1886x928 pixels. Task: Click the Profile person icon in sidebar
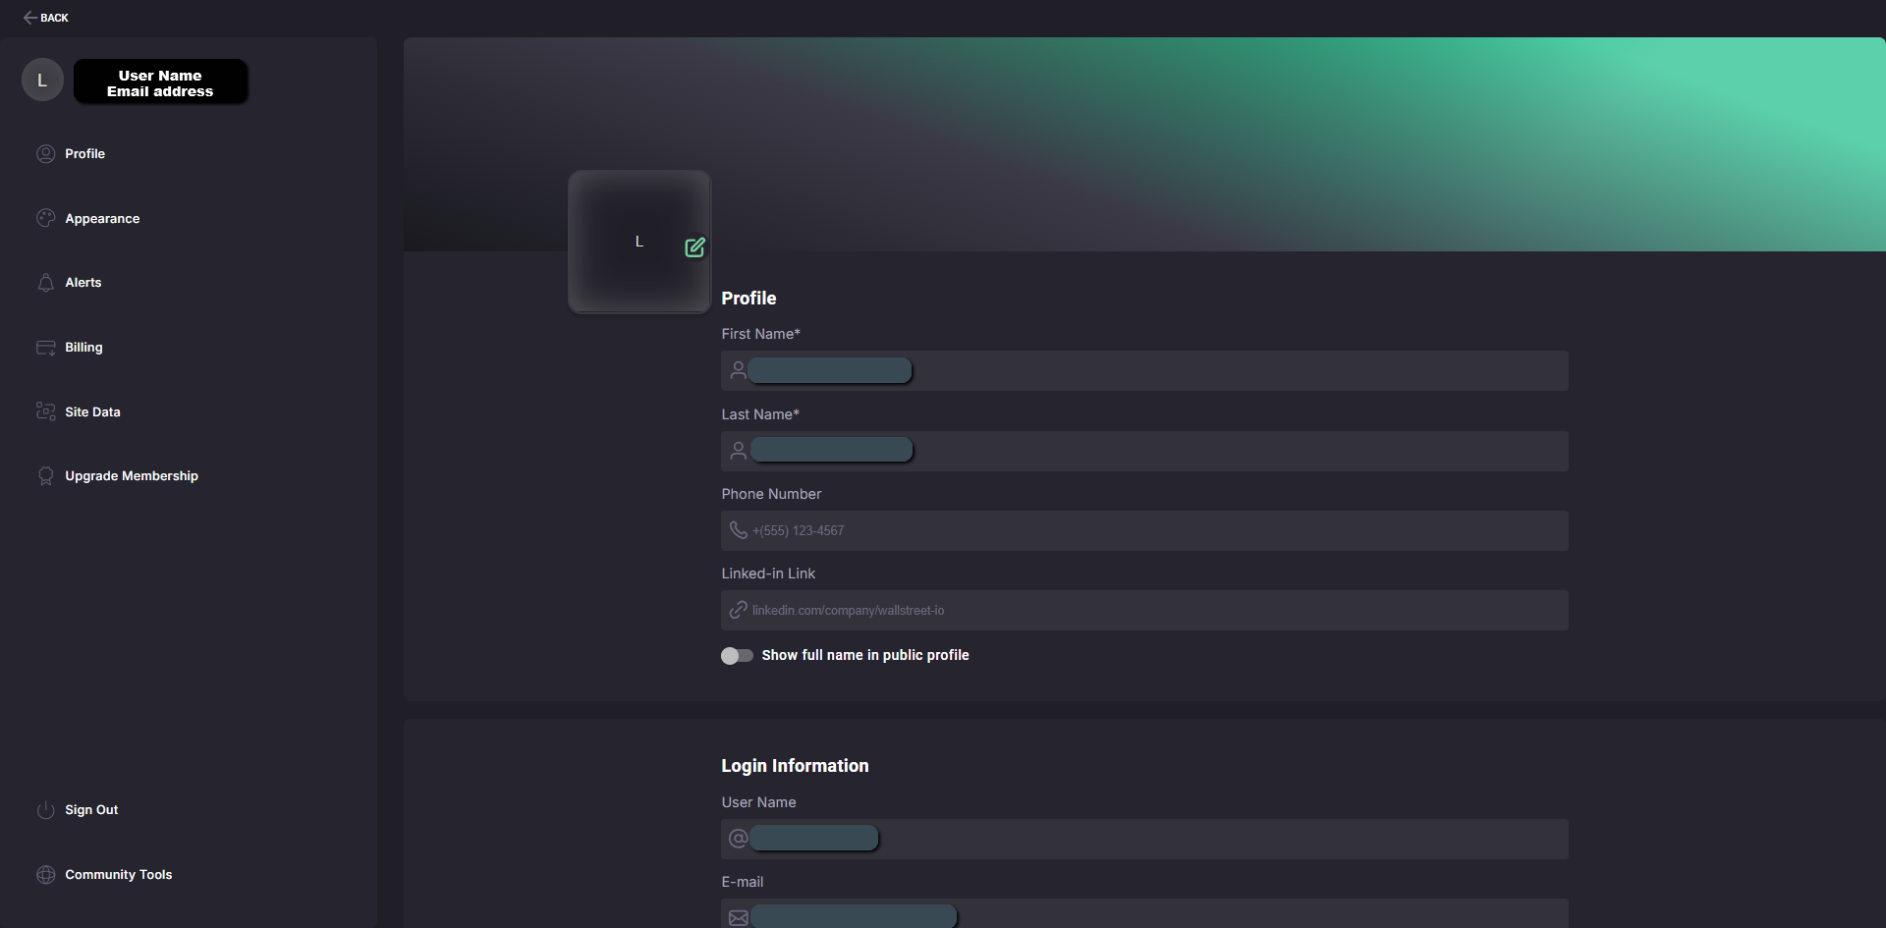tap(45, 154)
